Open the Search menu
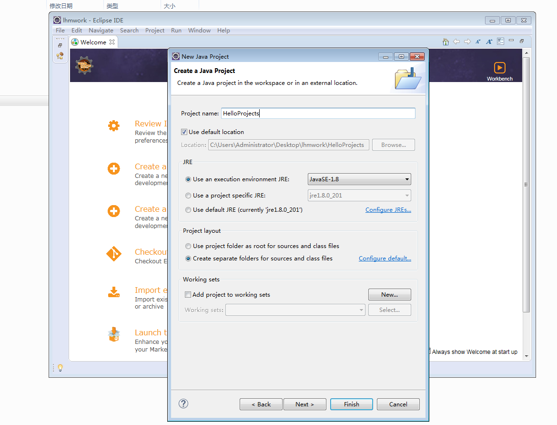Screen dimensions: 557x425 point(129,31)
